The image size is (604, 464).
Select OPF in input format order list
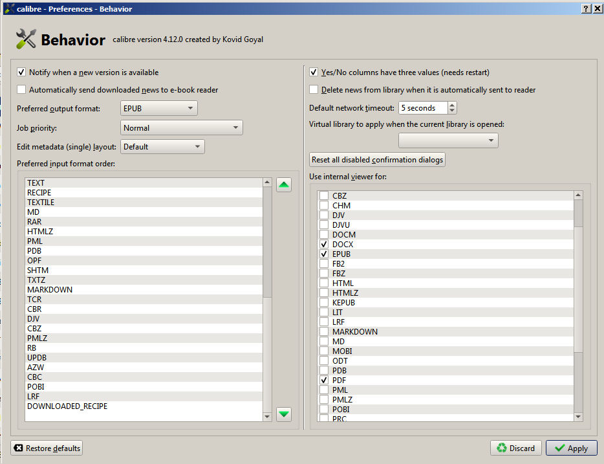[x=144, y=261]
